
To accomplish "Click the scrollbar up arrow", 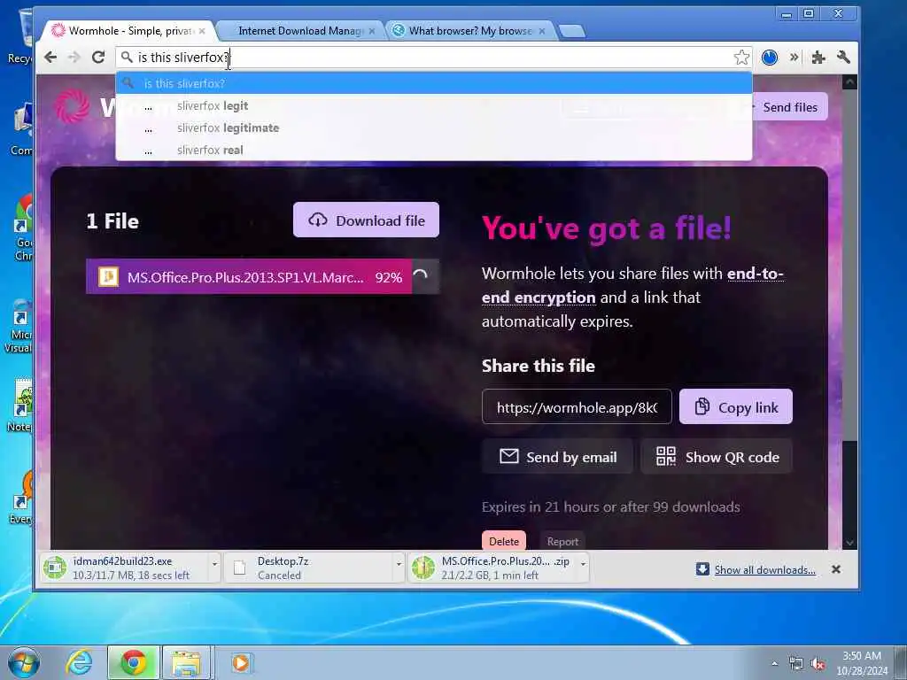I will point(849,82).
